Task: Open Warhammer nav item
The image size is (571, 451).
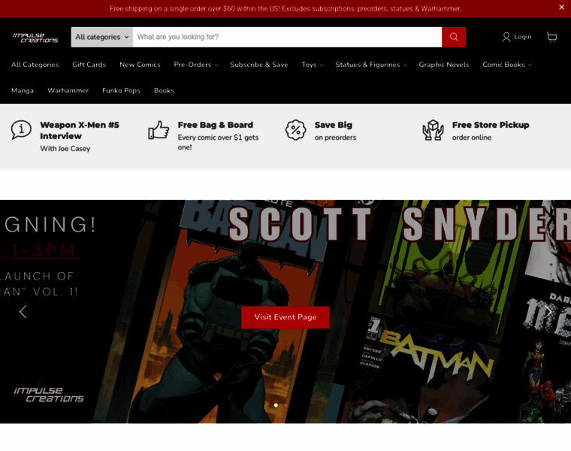Action: (x=68, y=90)
